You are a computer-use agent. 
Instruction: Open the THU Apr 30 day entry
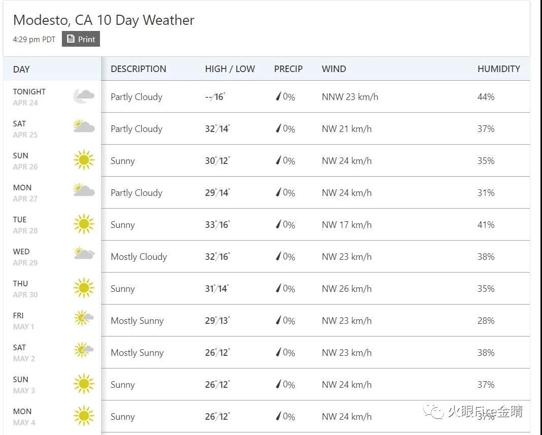click(x=25, y=289)
